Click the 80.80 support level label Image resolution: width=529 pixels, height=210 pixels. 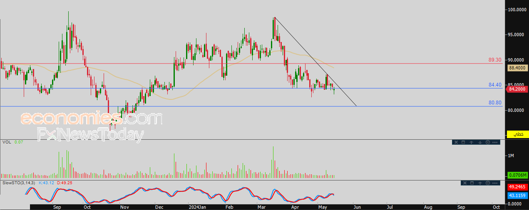(x=494, y=103)
